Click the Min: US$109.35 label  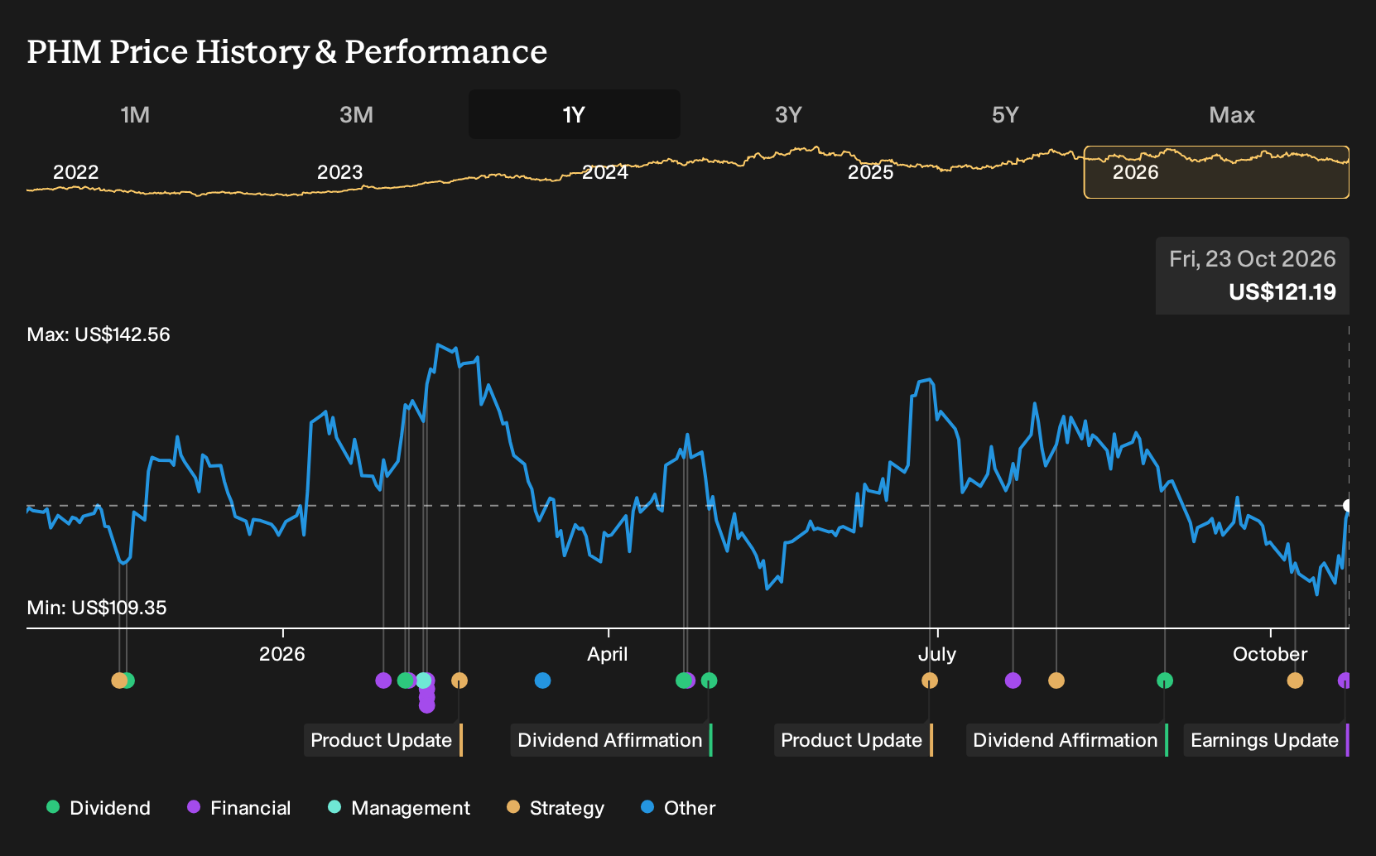coord(97,608)
